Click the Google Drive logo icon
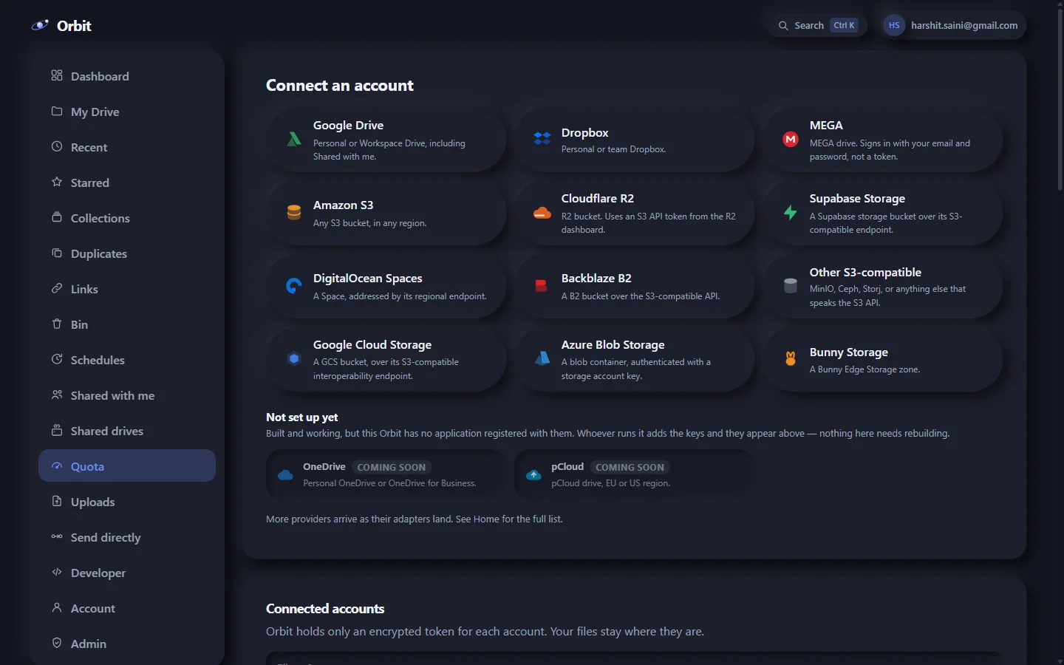The image size is (1064, 665). 294,139
